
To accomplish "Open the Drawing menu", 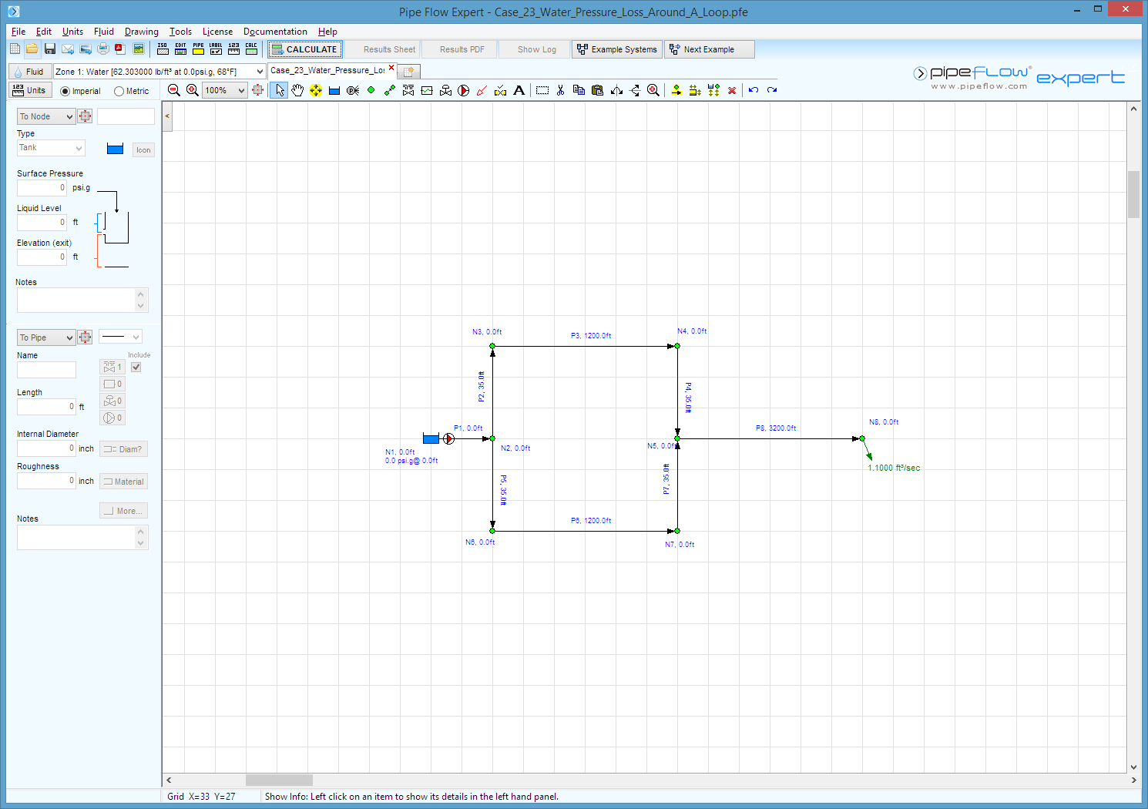I will (142, 32).
